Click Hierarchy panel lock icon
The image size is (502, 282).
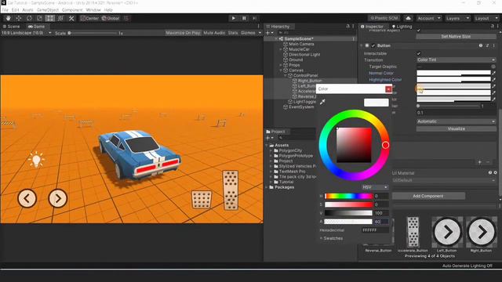coord(348,26)
